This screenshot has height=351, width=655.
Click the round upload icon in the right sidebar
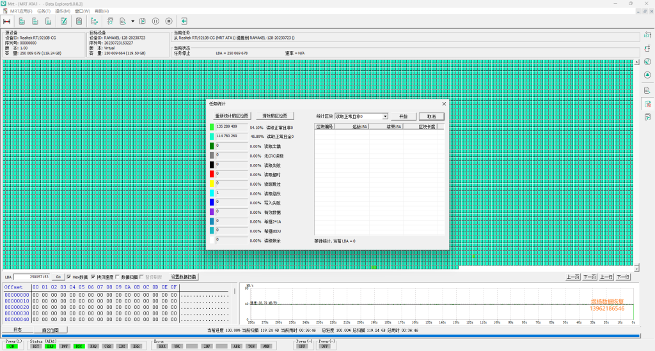pos(647,75)
